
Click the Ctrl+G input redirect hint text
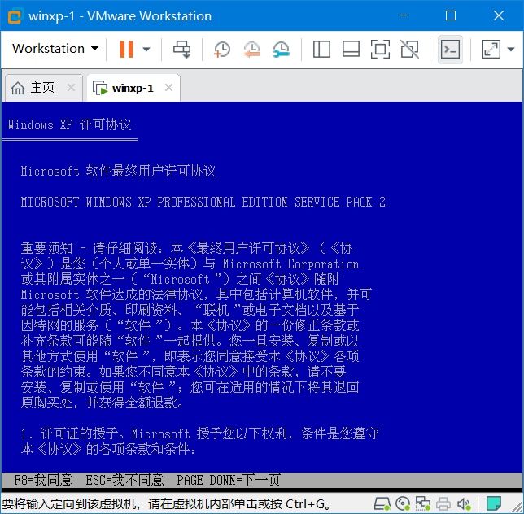(x=166, y=503)
